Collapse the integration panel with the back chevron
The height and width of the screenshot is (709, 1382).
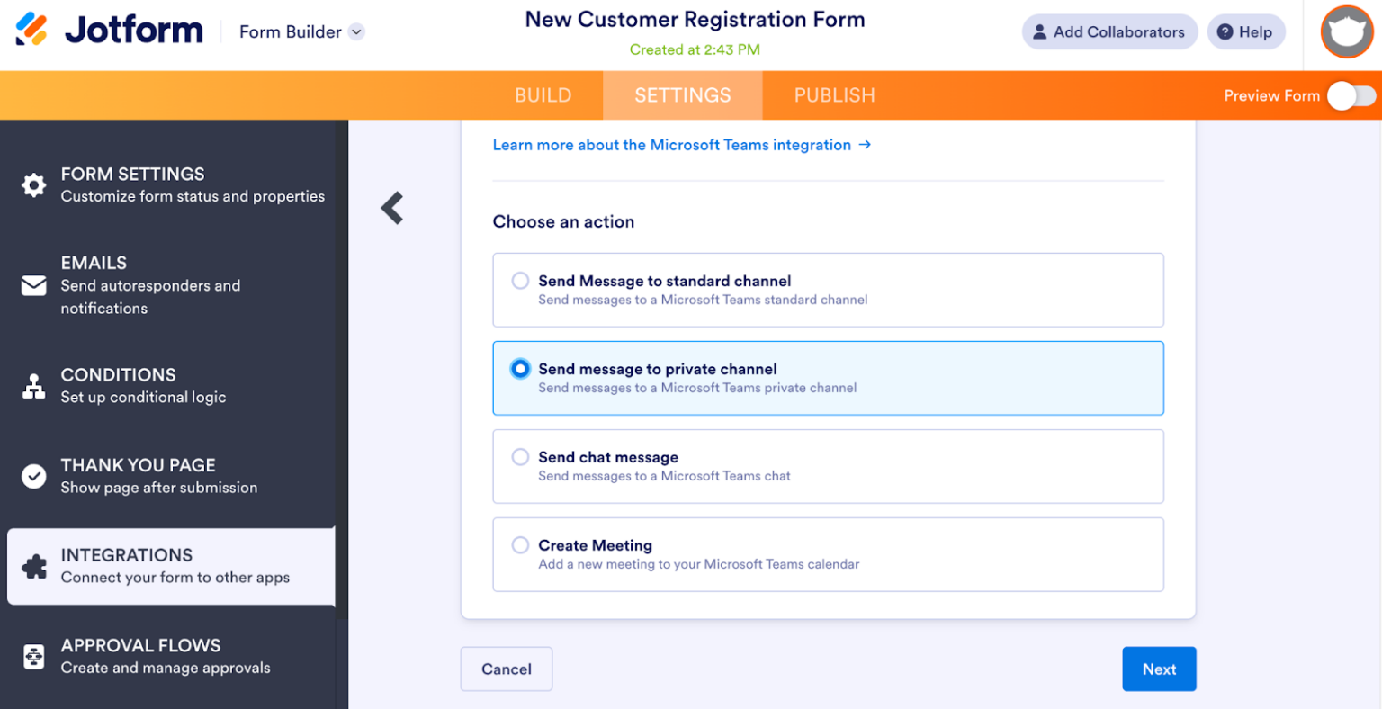(391, 208)
